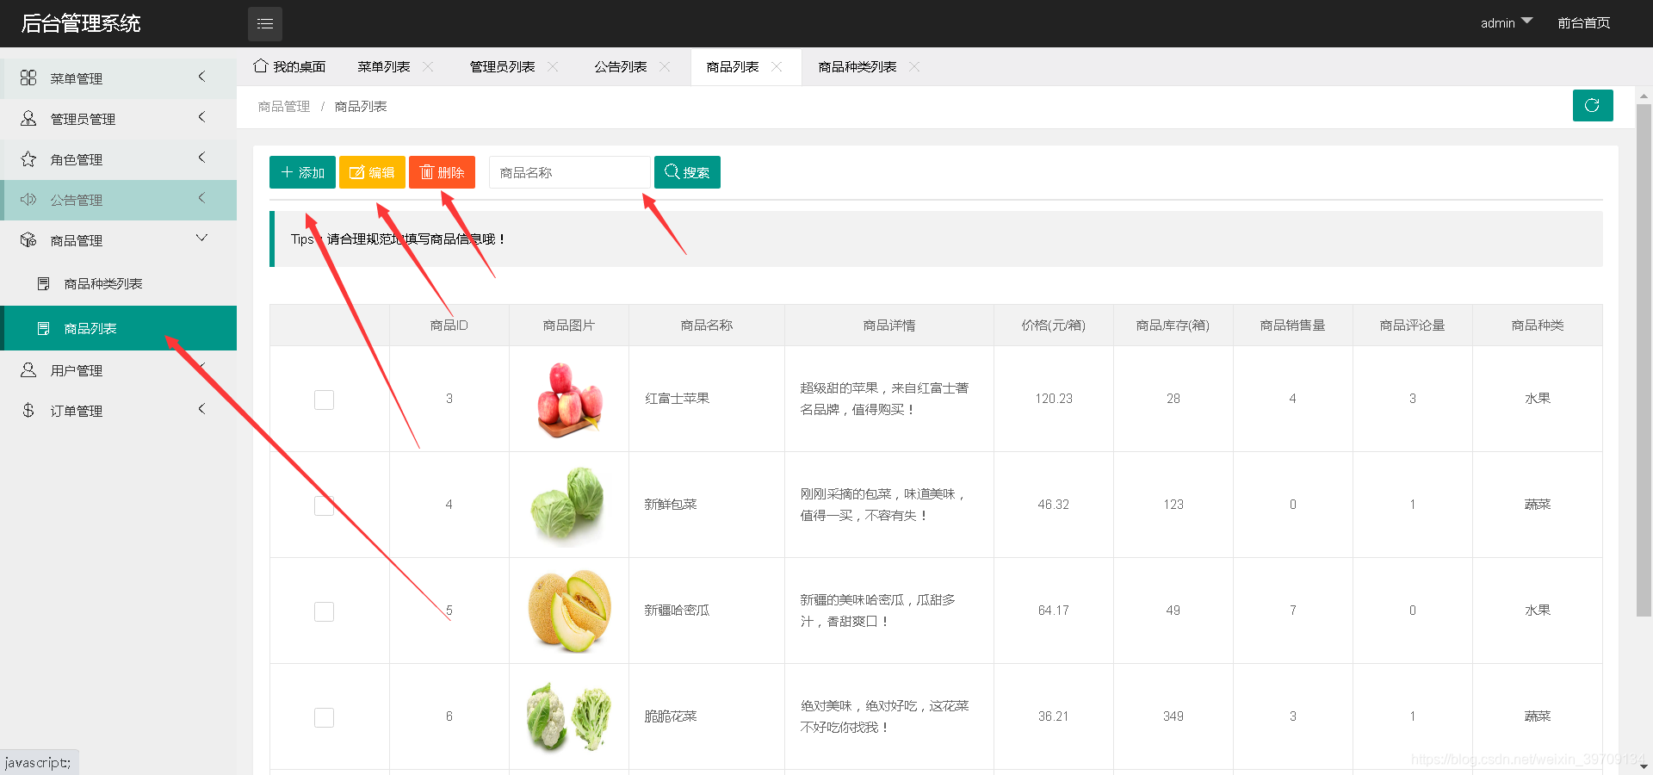The height and width of the screenshot is (775, 1653).
Task: Select the checkbox for product ID 3
Action: click(324, 400)
